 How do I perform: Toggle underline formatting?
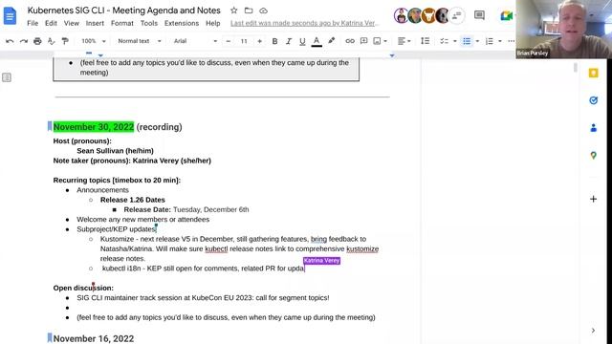click(x=302, y=41)
